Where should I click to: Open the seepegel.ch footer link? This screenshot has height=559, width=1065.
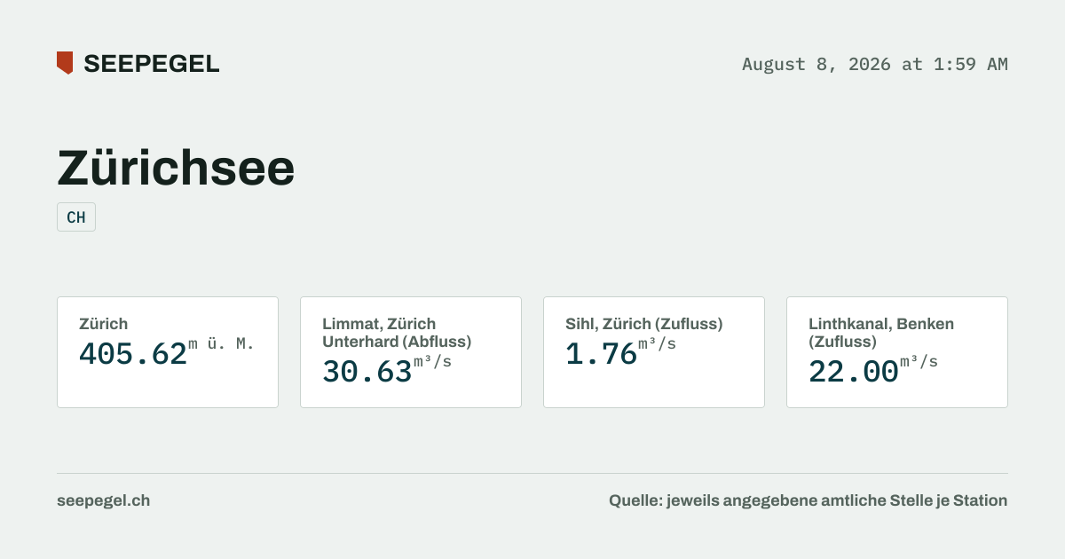click(103, 500)
